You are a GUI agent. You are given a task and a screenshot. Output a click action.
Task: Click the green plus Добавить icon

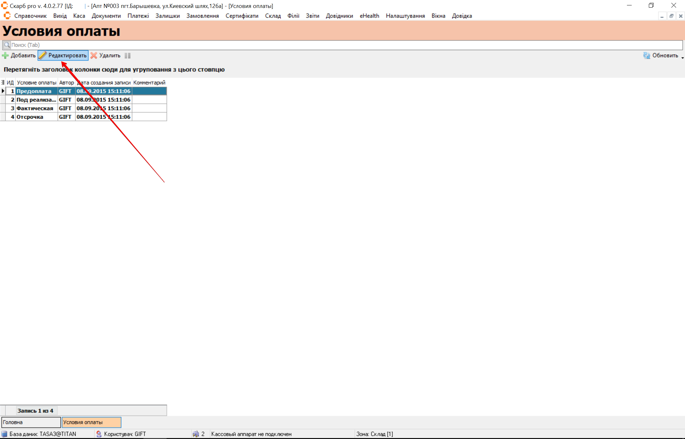click(5, 56)
